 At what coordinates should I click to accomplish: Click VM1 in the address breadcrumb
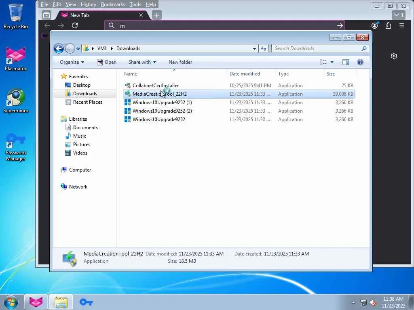pyautogui.click(x=102, y=48)
